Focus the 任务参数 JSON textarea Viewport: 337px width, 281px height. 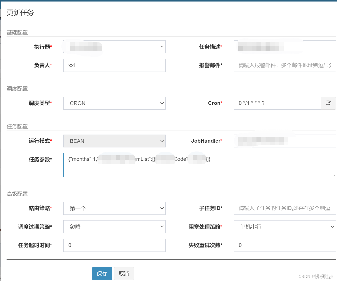coord(199,165)
